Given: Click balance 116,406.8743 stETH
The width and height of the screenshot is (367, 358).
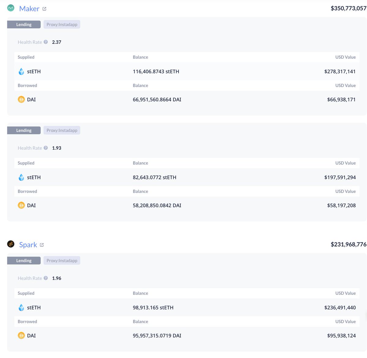Looking at the screenshot, I should coord(156,71).
